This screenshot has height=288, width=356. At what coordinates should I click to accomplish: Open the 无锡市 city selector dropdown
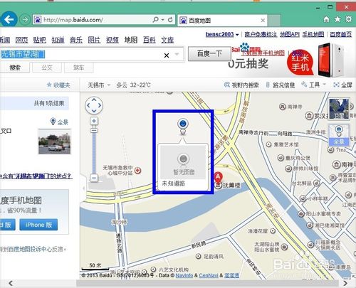click(x=99, y=85)
